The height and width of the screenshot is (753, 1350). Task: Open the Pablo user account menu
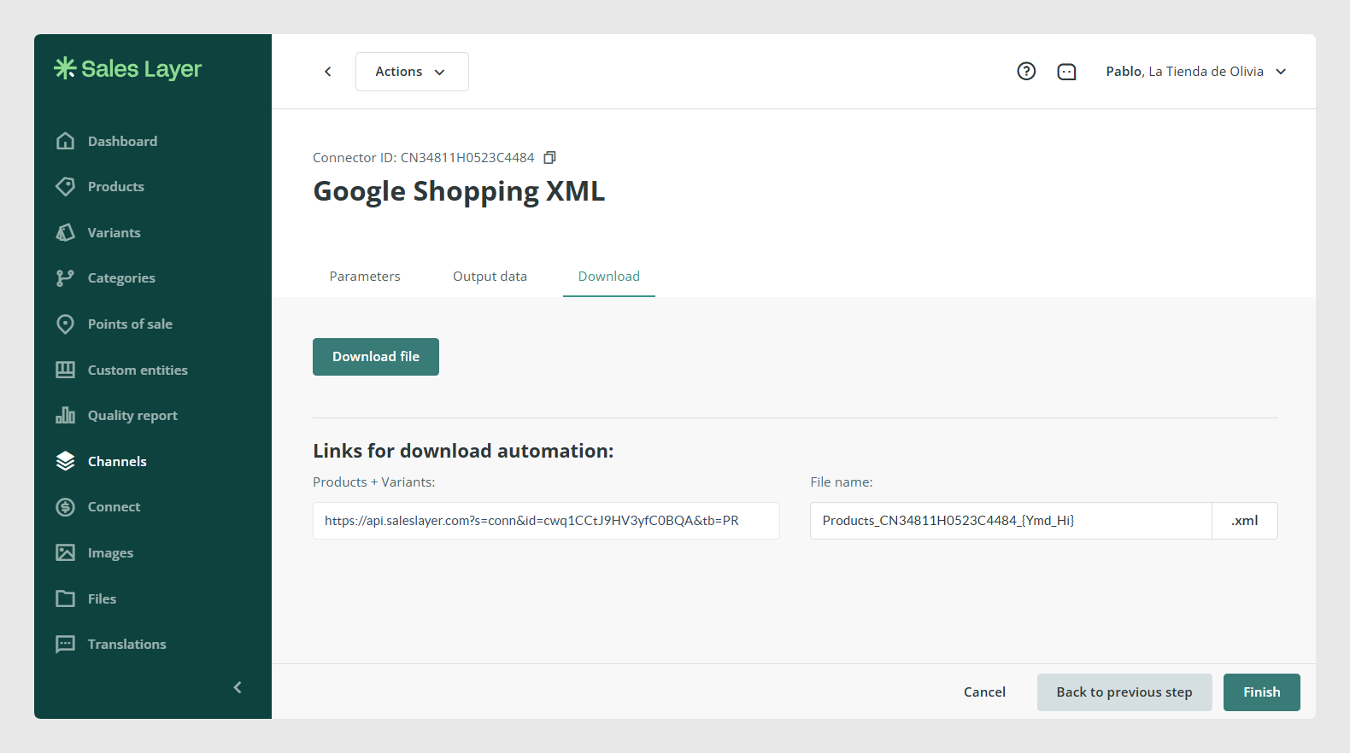[1195, 72]
